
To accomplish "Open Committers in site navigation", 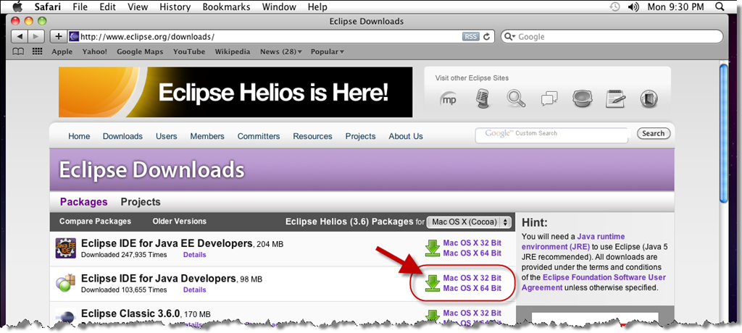I will click(259, 136).
